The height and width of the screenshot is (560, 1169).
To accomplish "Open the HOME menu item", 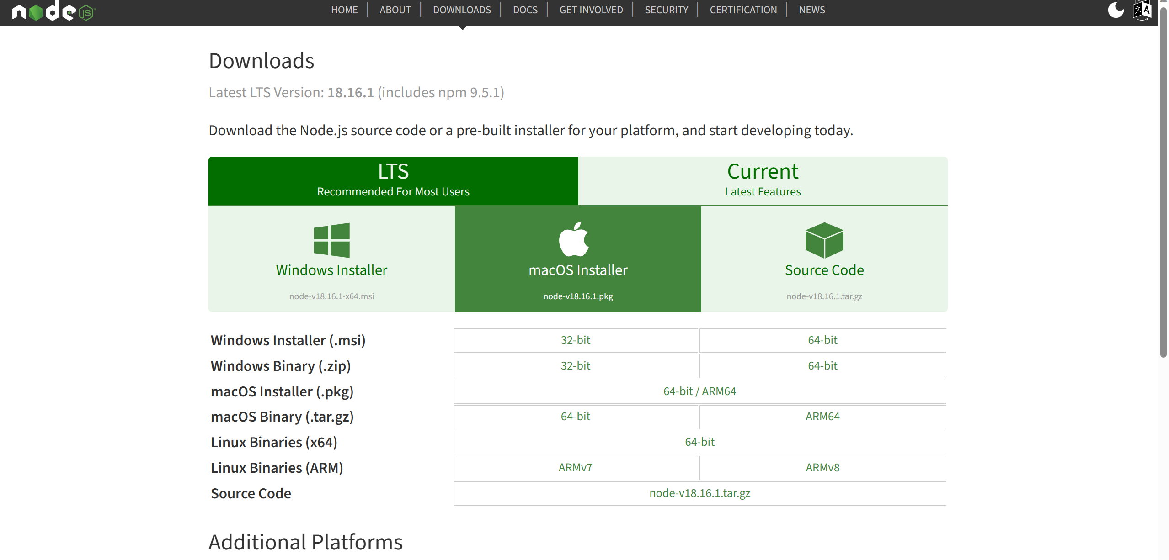I will (x=344, y=10).
